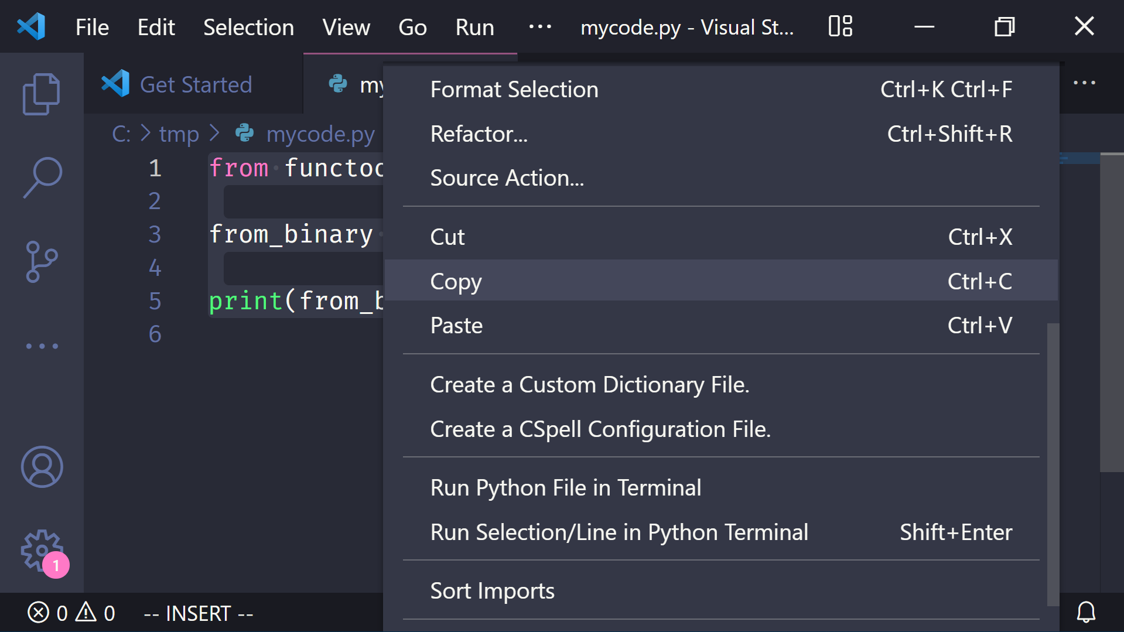Open the Run menu

[x=474, y=27]
